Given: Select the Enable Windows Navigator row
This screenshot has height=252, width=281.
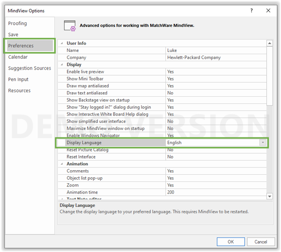Looking at the screenshot, I should (162, 135).
